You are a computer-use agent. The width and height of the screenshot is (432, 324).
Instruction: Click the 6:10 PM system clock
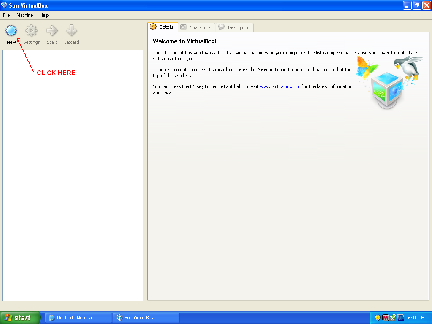point(416,318)
